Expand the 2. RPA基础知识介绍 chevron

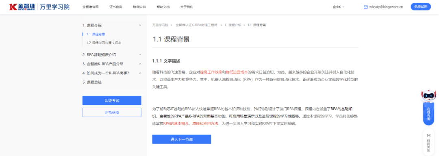coord(140,54)
